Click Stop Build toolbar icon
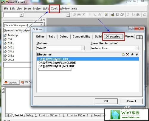149x121 pixels. click(84, 15)
